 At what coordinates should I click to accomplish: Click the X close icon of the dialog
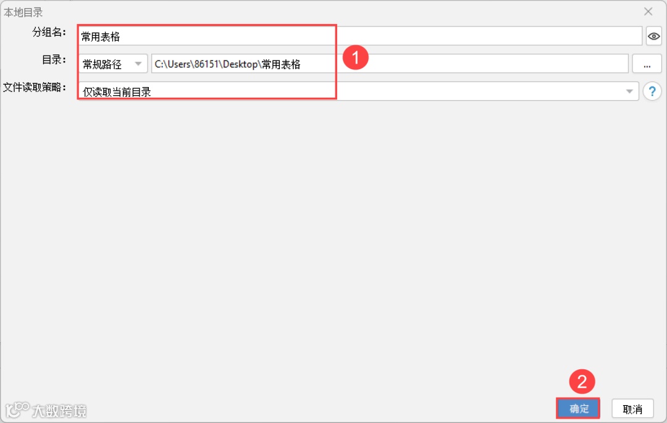648,11
